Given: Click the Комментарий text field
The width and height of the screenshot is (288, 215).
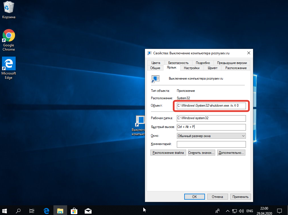Looking at the screenshot, I should coord(211,144).
